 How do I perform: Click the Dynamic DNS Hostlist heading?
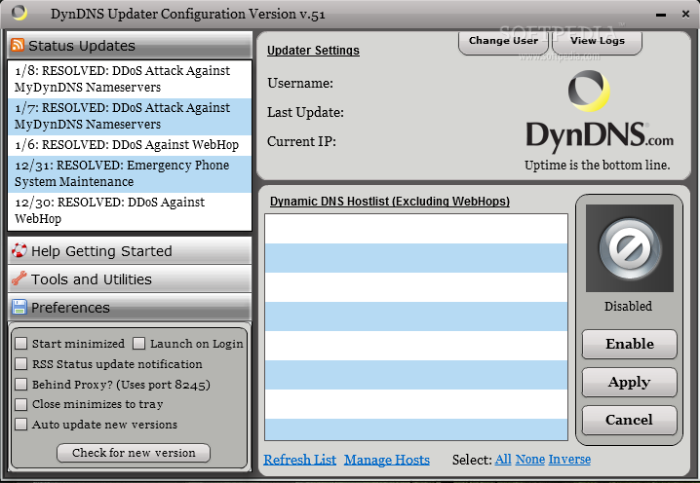390,202
